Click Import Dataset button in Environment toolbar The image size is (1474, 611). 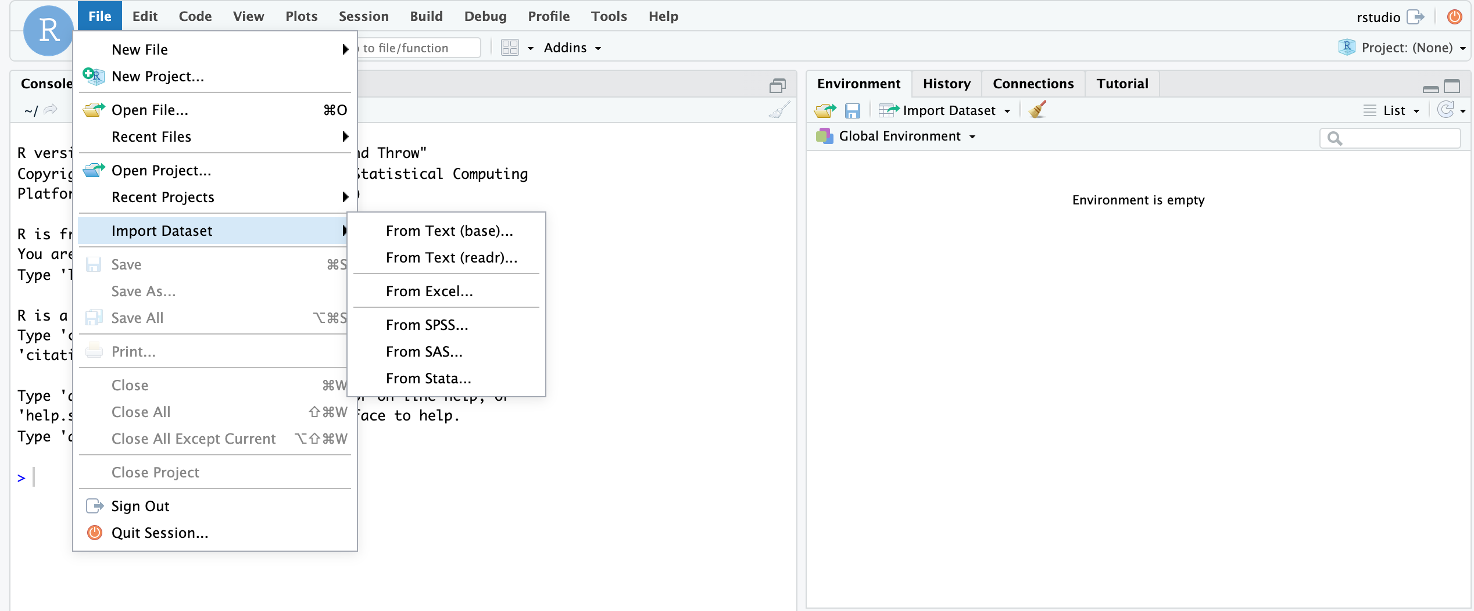948,110
